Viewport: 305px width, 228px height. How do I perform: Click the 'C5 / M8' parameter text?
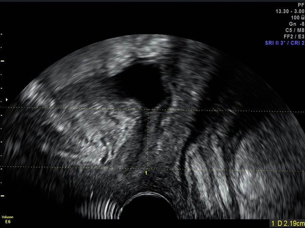coord(295,30)
